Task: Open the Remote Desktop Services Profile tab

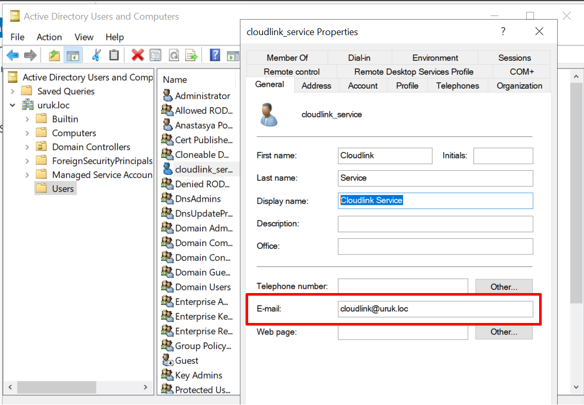Action: pos(414,72)
